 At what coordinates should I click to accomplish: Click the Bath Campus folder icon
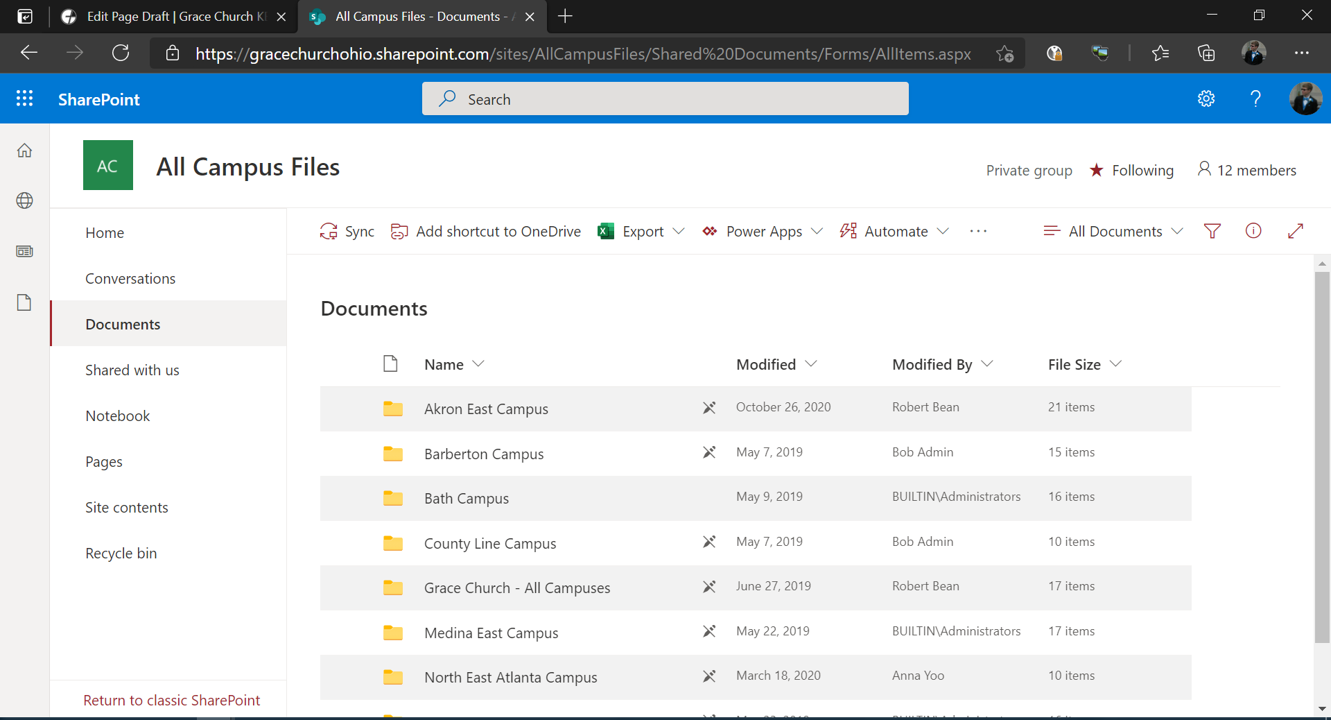[393, 498]
